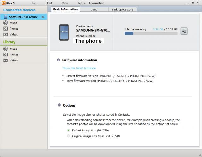The image size is (202, 157).
Task: Click the internal memory usage bar
Action: (151, 33)
